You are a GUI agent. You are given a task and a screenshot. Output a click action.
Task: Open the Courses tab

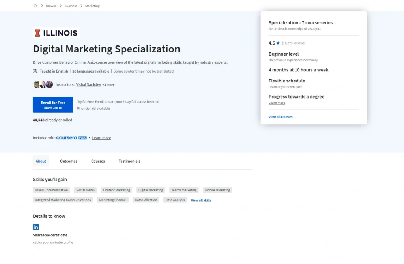(98, 161)
